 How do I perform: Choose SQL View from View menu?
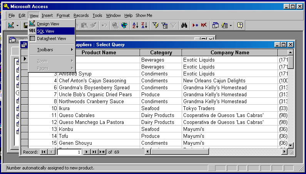[52, 31]
